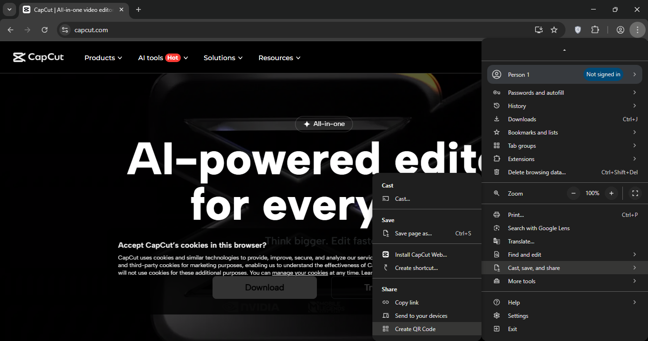Image resolution: width=648 pixels, height=341 pixels.
Task: Click the Install CapCut Web icon
Action: click(x=386, y=254)
